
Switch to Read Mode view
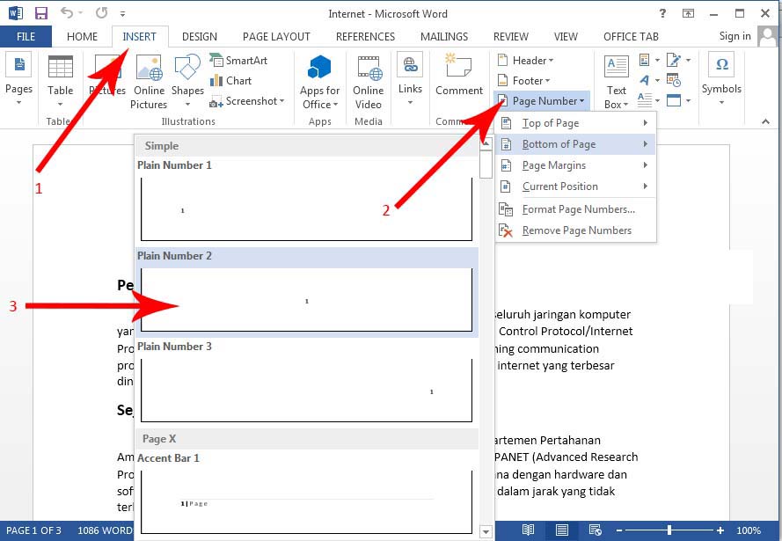528,530
